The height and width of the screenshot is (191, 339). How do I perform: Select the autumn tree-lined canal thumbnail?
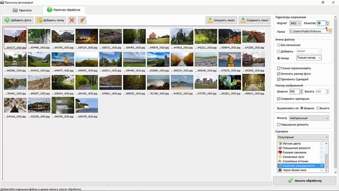[182, 59]
